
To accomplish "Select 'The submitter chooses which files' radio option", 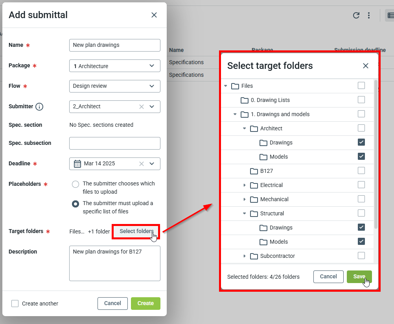I will point(75,184).
